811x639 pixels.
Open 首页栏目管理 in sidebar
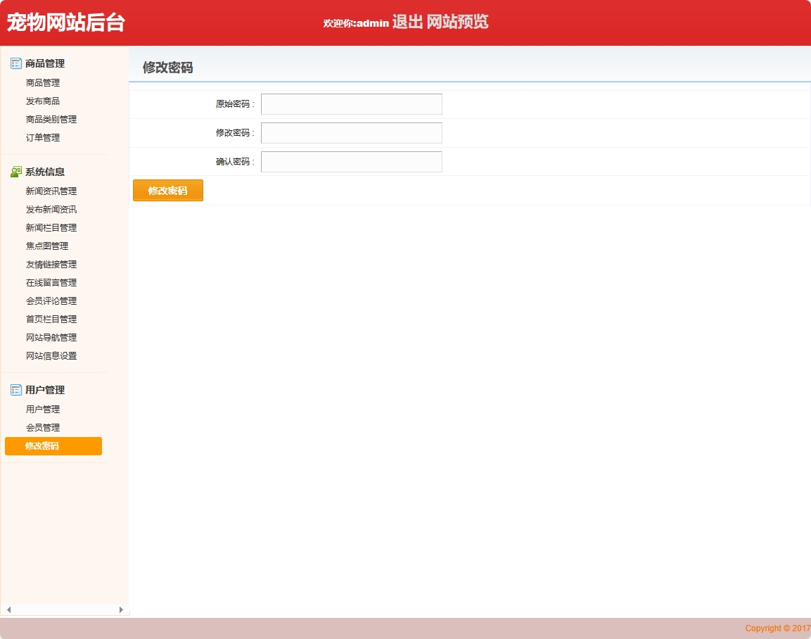[51, 319]
